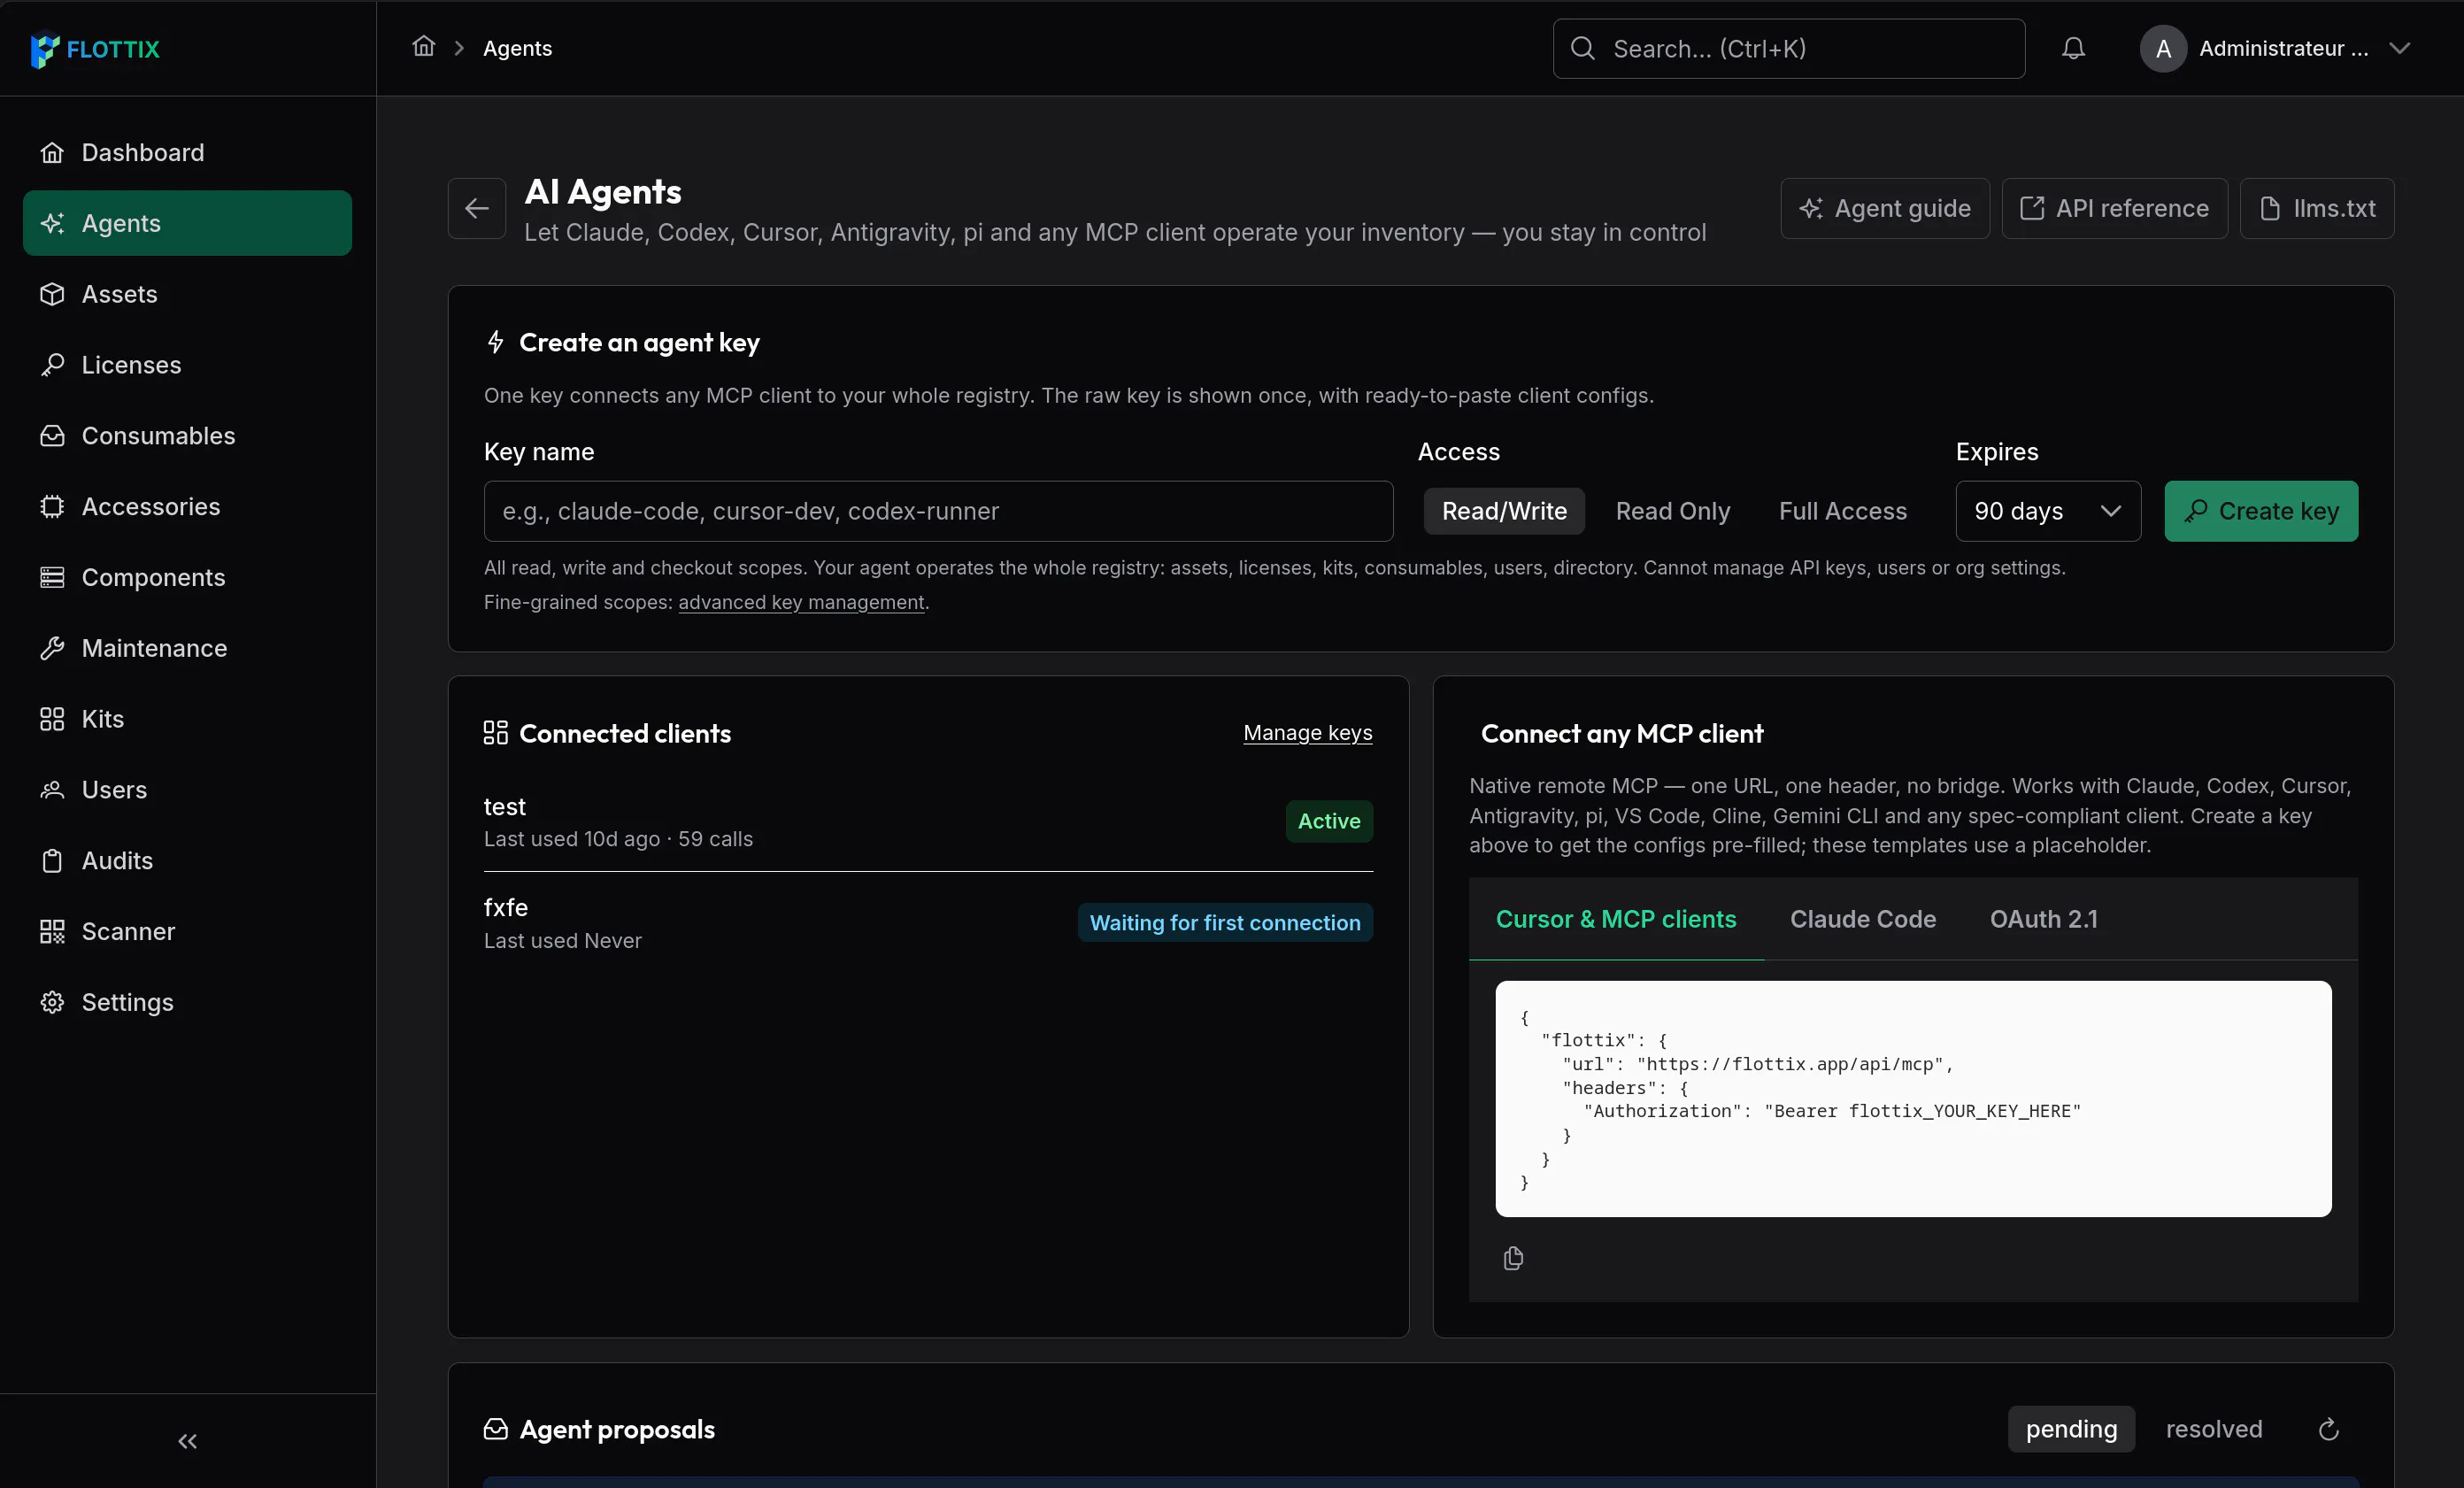Click the administrator avatar circle
Viewport: 2464px width, 1488px height.
(x=2163, y=48)
